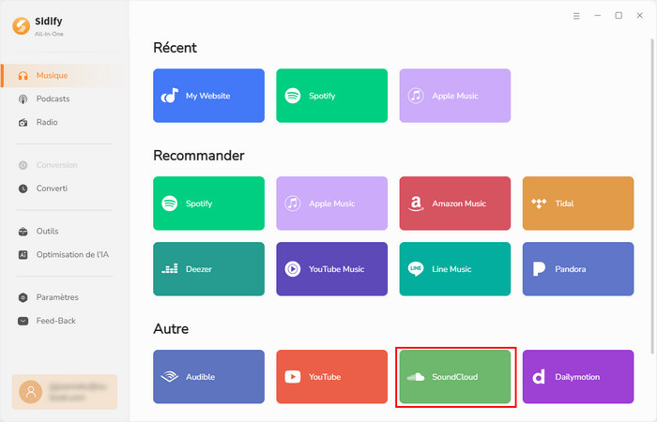
Task: Select My Website tile under Récent
Action: pos(208,96)
